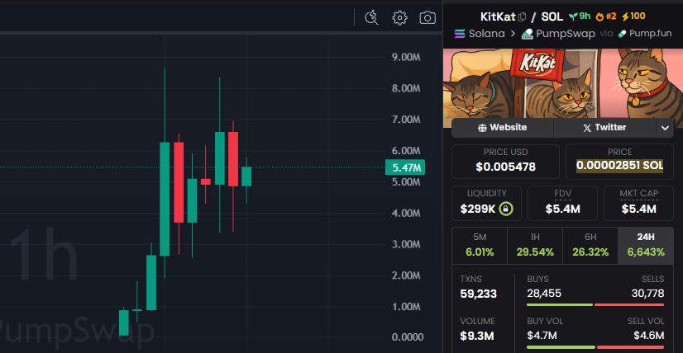Open the Twitter button
683x353 pixels.
tap(604, 128)
